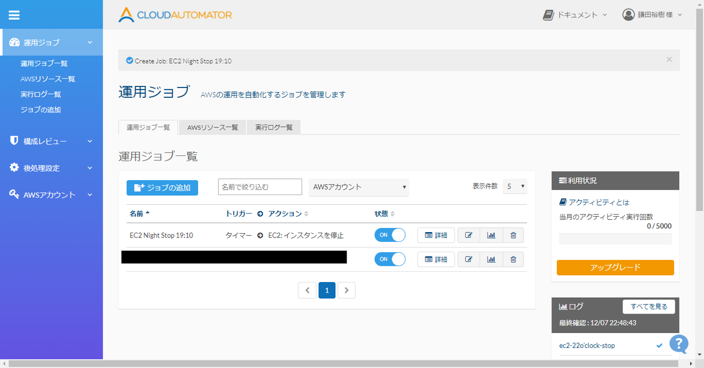Click the 後処理設定 gear icon

tap(14, 168)
